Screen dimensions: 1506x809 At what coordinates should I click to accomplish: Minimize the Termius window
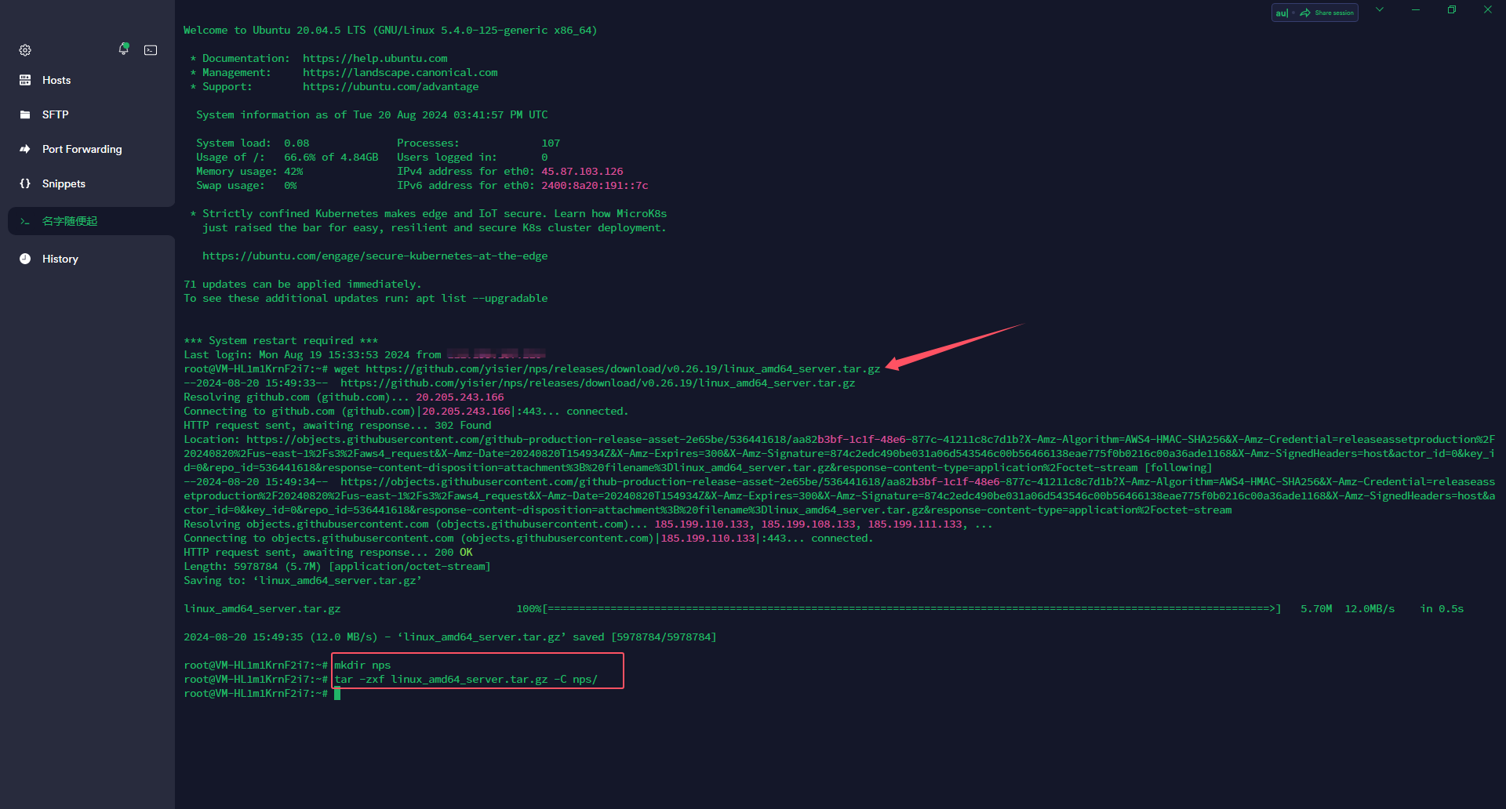[x=1416, y=10]
